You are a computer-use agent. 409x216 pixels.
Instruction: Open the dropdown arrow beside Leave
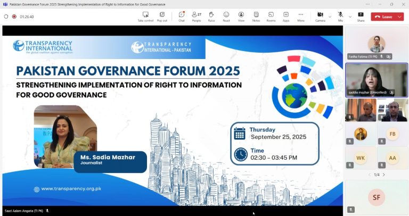pyautogui.click(x=400, y=16)
